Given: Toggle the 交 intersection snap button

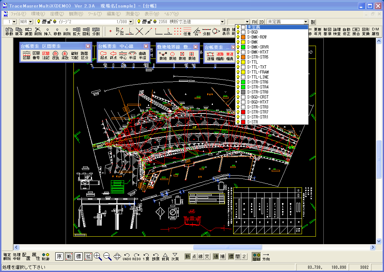Looking at the screenshot, I should point(207,257).
